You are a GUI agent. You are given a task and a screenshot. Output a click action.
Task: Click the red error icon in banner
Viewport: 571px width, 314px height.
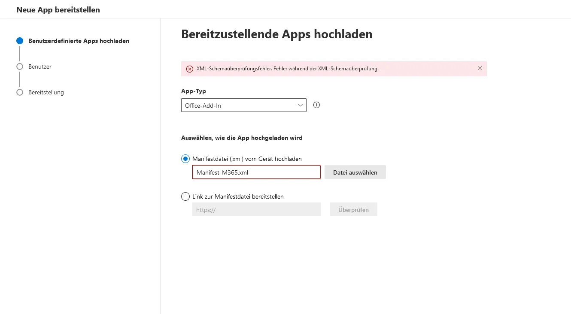[190, 69]
